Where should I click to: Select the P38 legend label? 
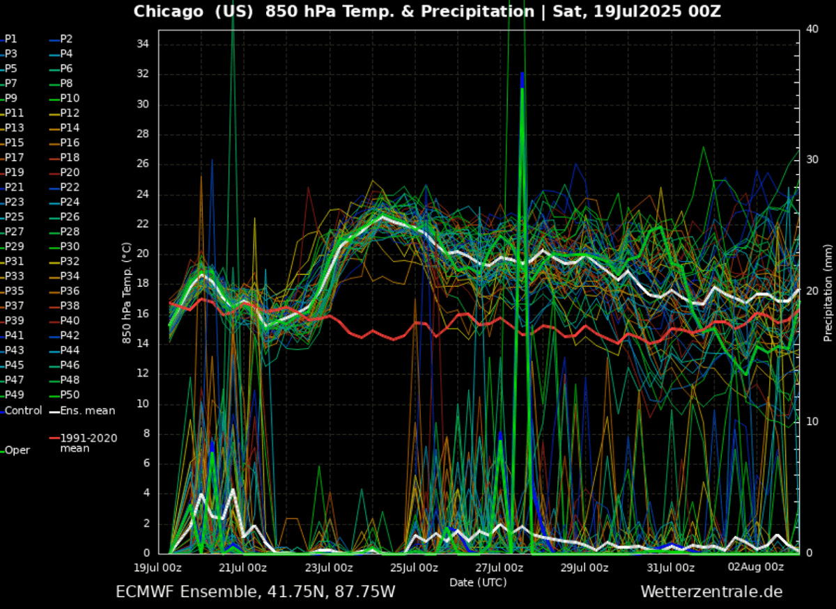pos(70,306)
